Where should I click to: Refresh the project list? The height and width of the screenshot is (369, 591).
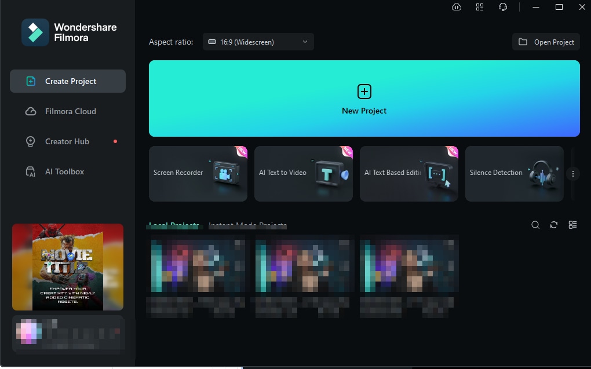point(554,225)
